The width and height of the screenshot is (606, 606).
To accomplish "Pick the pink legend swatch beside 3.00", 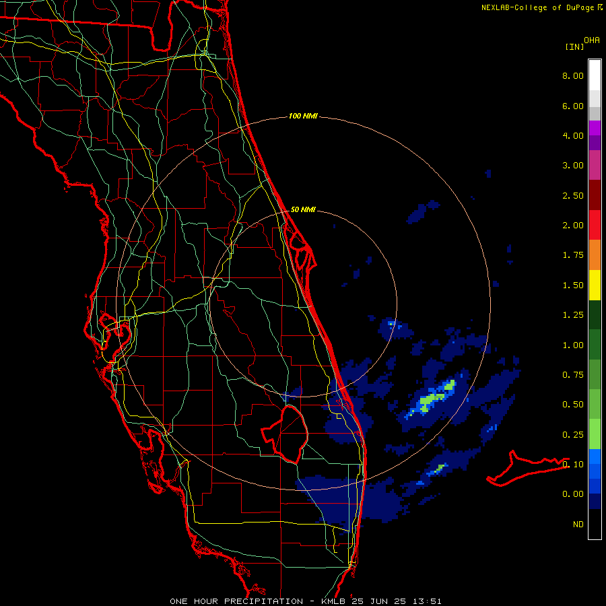I will (595, 165).
